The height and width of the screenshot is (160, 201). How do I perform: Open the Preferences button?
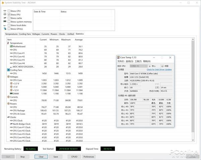tap(89, 156)
